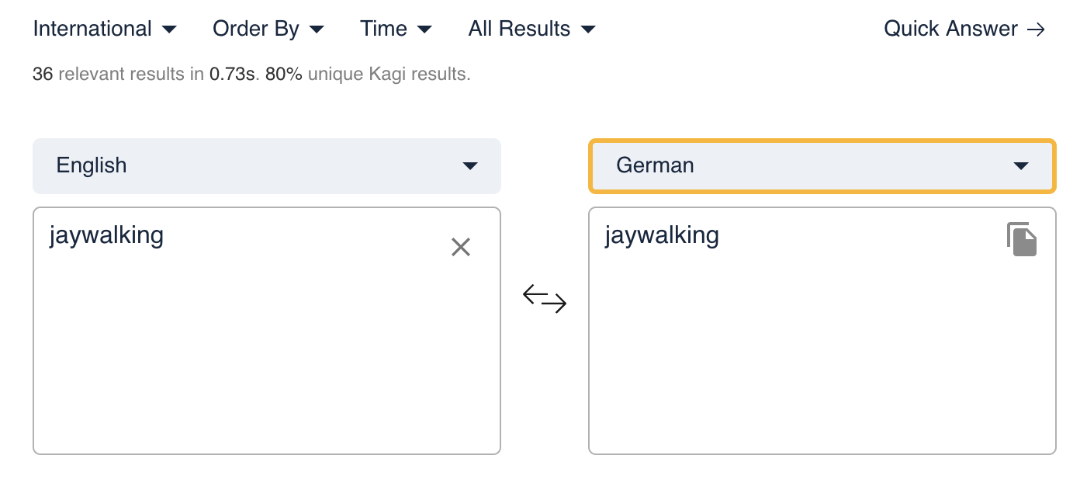This screenshot has width=1080, height=483.
Task: Open the Time filter dropdown
Action: click(x=396, y=30)
